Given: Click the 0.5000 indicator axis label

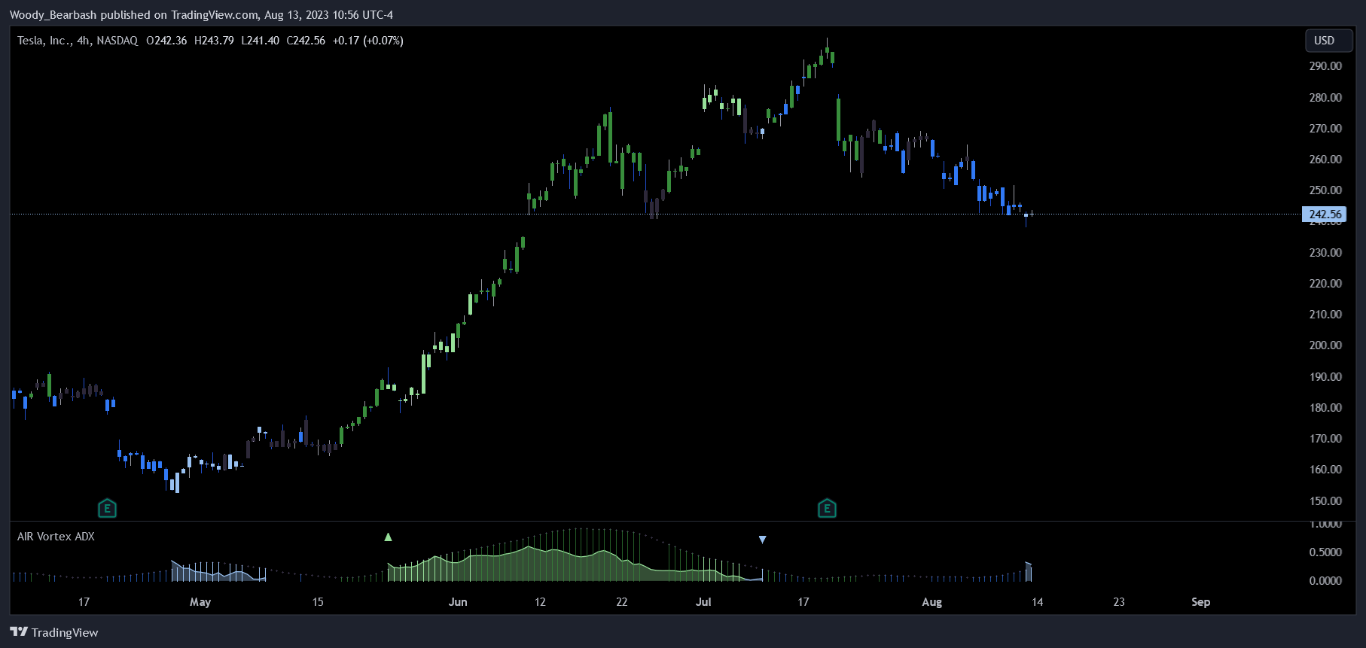Looking at the screenshot, I should pyautogui.click(x=1325, y=552).
